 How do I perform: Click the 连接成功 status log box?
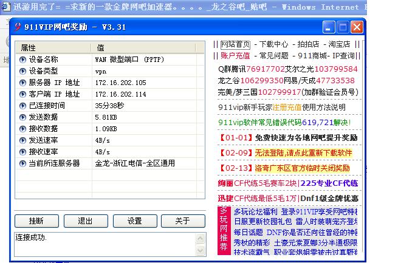click(x=105, y=245)
